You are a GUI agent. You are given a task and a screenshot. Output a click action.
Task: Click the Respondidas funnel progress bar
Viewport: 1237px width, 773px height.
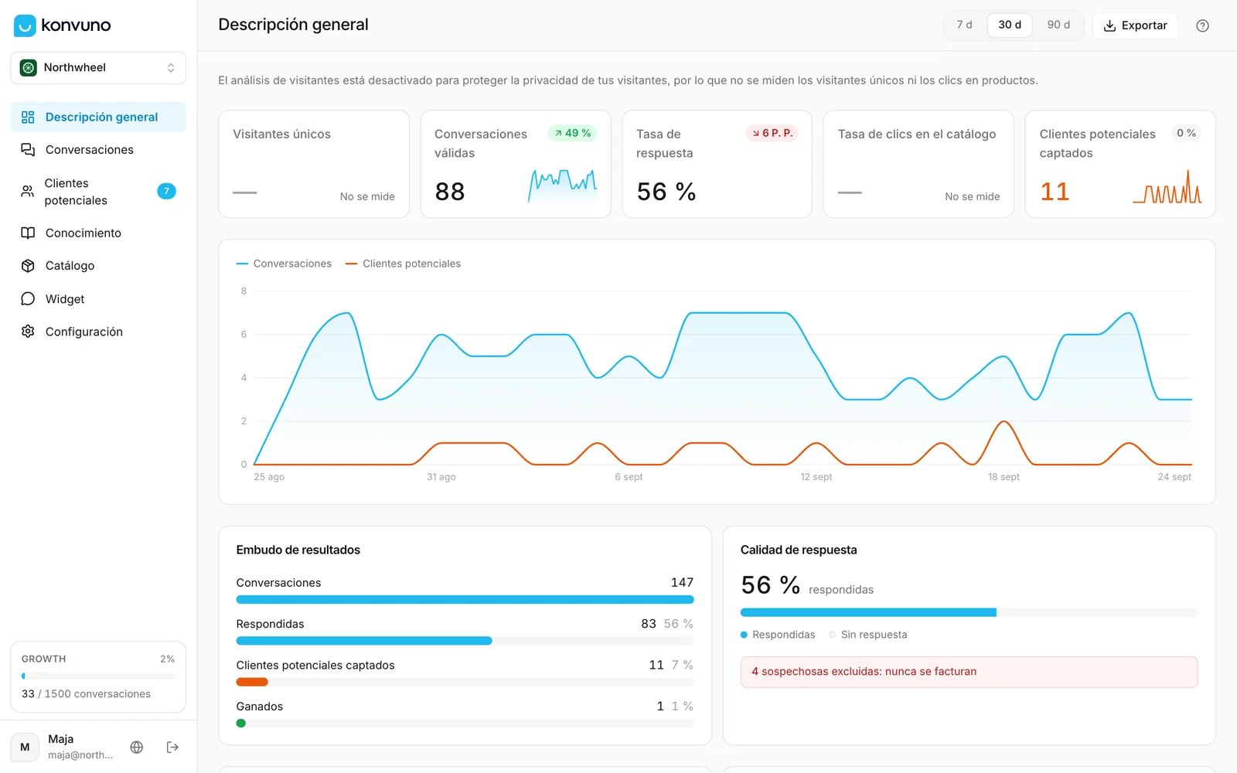pyautogui.click(x=465, y=641)
